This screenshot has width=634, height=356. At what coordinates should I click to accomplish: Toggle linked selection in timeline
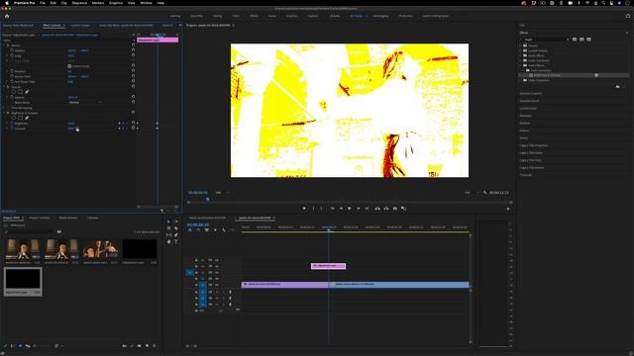[x=207, y=229]
